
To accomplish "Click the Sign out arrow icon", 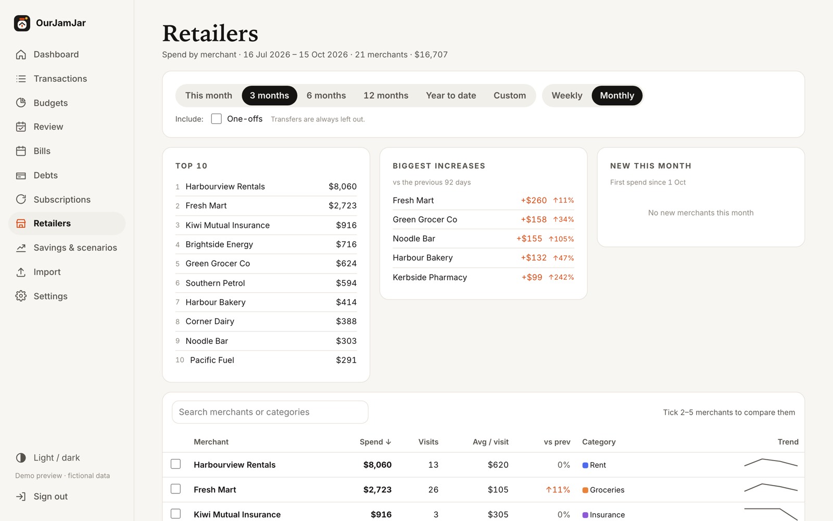I will tap(21, 497).
